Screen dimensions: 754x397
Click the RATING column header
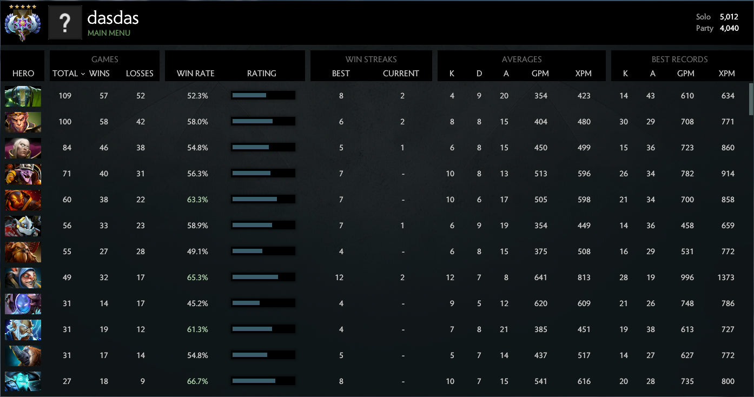262,74
